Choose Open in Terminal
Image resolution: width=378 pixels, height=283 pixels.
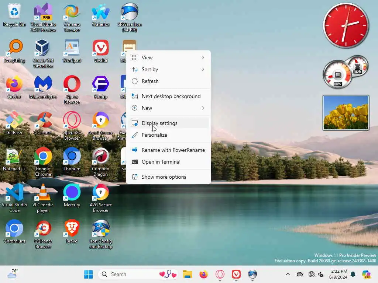pyautogui.click(x=168, y=162)
